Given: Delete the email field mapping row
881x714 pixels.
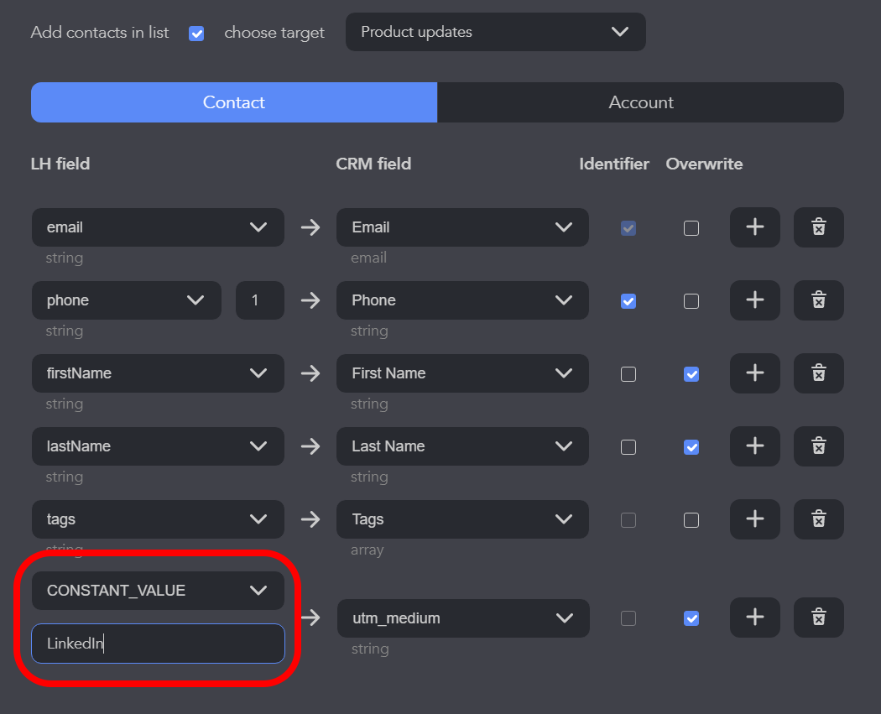Looking at the screenshot, I should click(x=818, y=227).
